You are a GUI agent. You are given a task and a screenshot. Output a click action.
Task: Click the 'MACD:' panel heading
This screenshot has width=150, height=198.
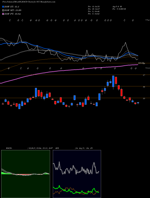point(9,148)
